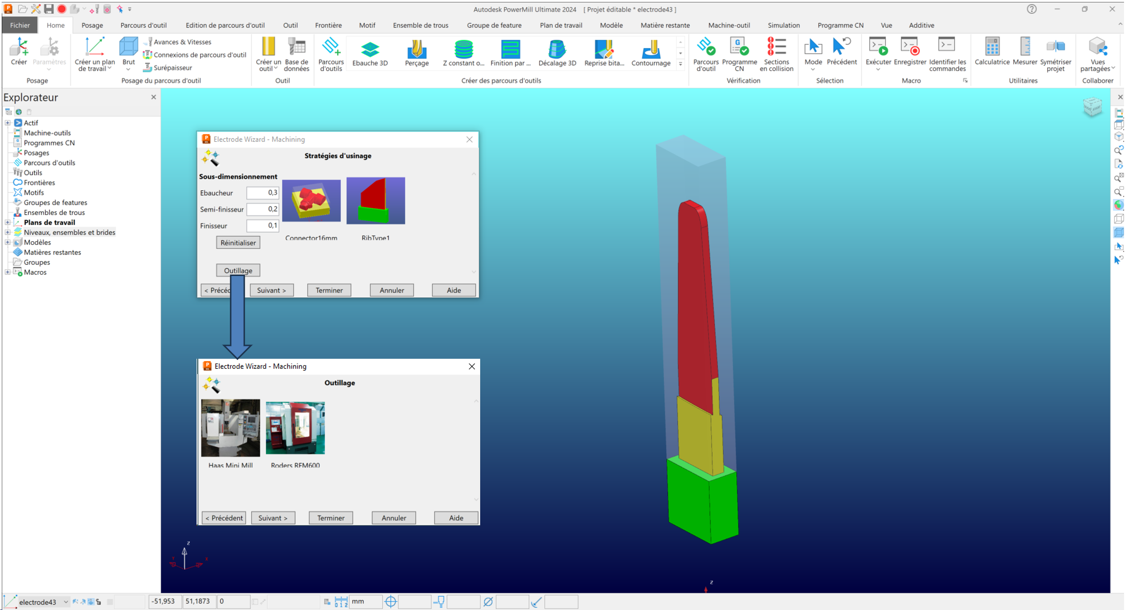Image resolution: width=1125 pixels, height=610 pixels.
Task: Click Terminer in Outillage dialog
Action: click(331, 518)
